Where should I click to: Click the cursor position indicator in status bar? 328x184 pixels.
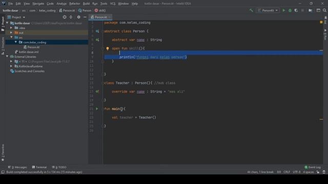[279, 172]
